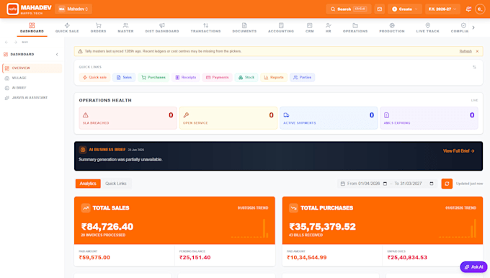Open the Create dropdown menu

(x=405, y=9)
